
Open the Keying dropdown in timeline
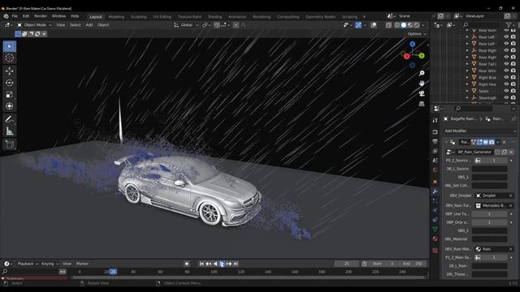pyautogui.click(x=50, y=264)
